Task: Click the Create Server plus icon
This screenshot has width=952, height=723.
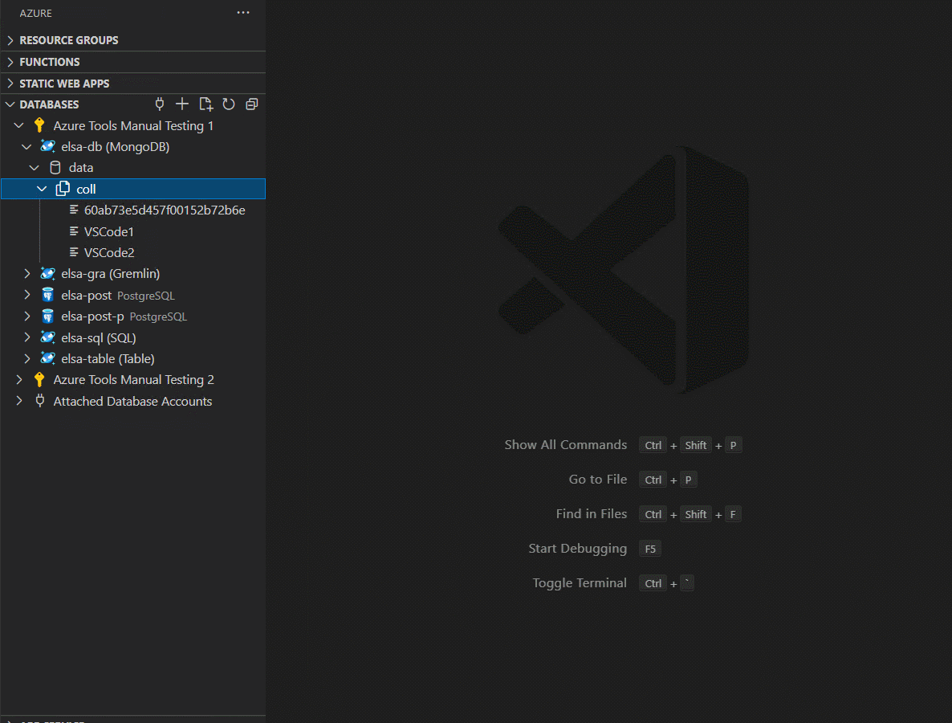Action: click(x=182, y=104)
